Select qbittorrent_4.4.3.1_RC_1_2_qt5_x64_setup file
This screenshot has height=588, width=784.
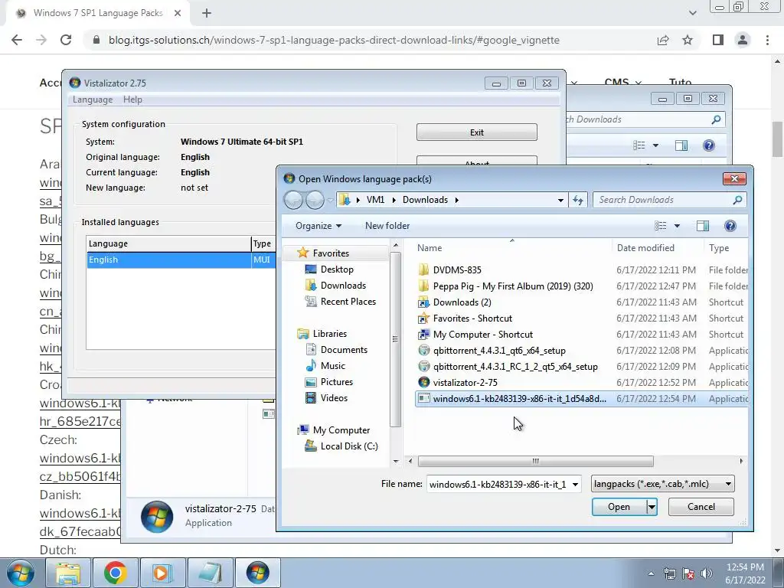pyautogui.click(x=515, y=367)
